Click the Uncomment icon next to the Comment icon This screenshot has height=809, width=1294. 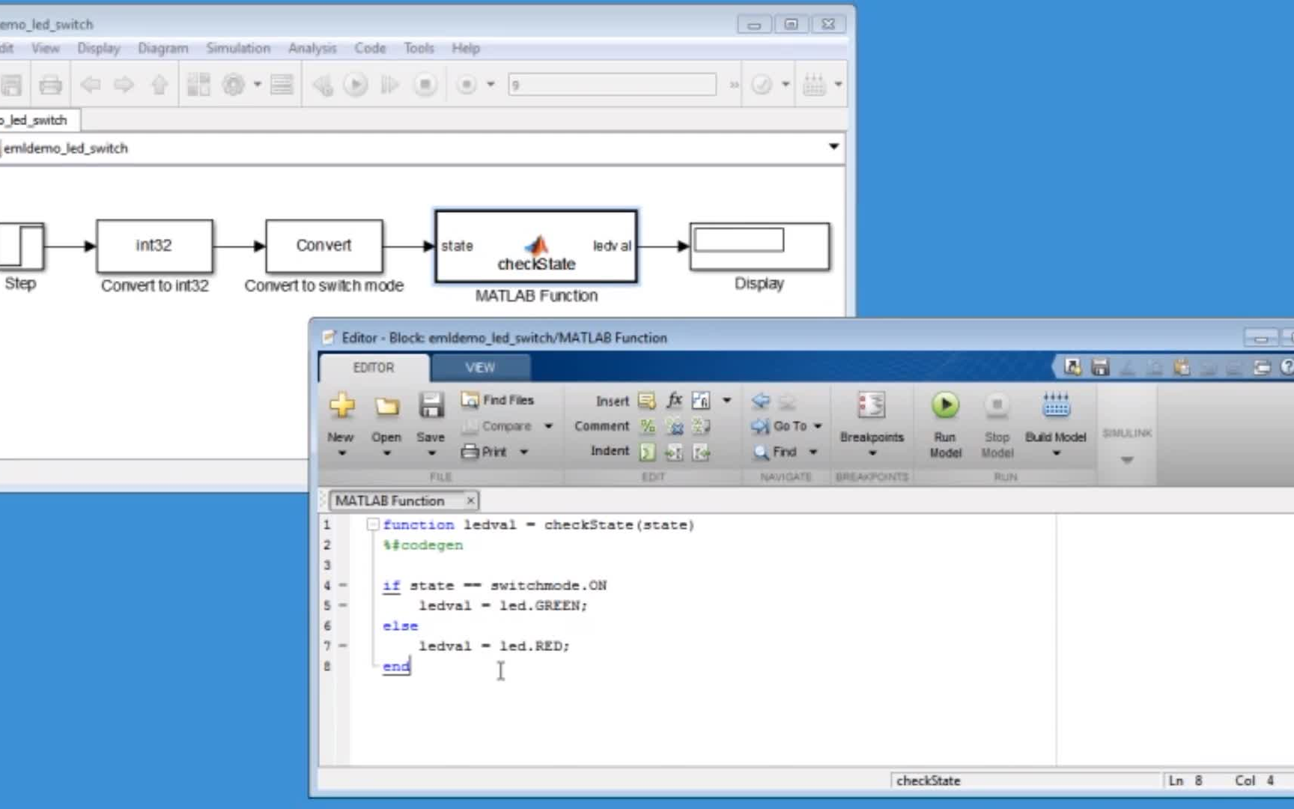click(x=675, y=426)
